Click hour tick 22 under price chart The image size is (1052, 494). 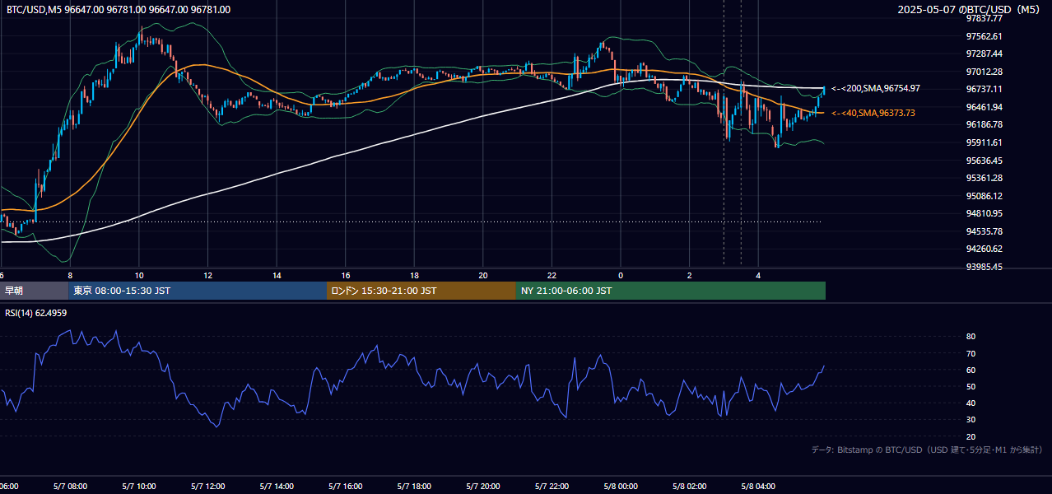coord(552,275)
